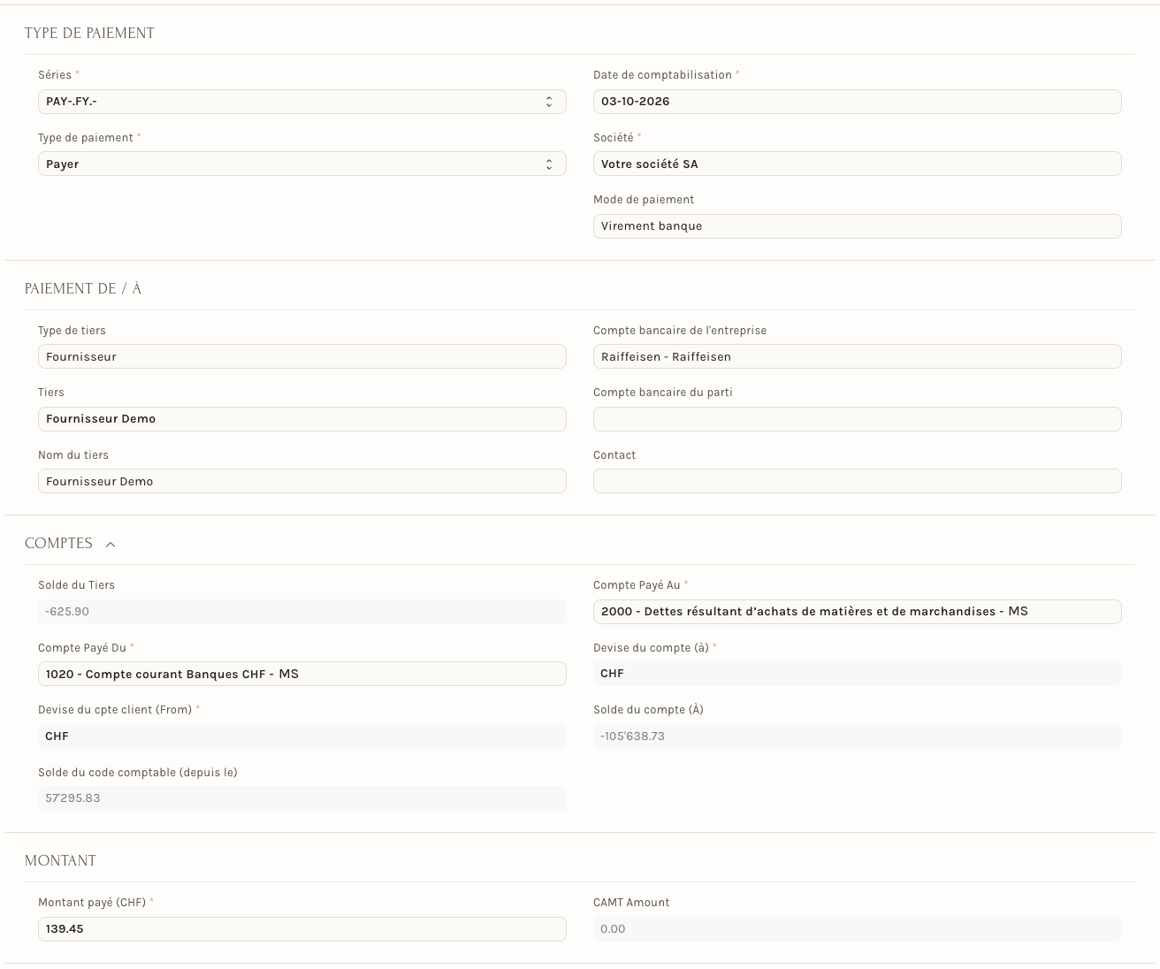Click the Séries field label
1160x969 pixels.
point(55,75)
